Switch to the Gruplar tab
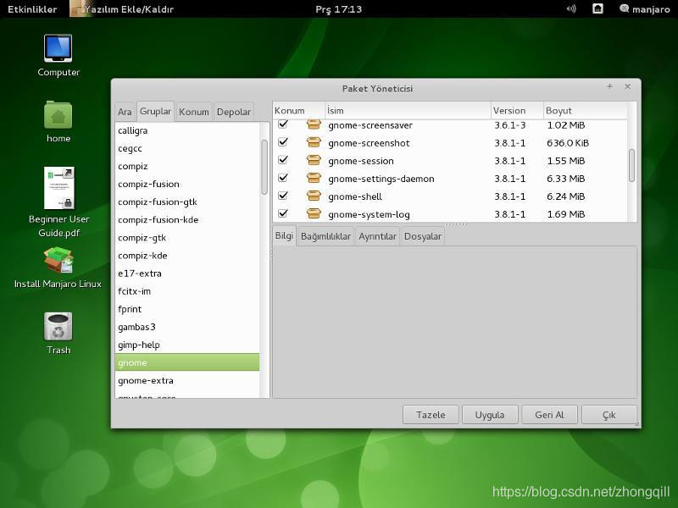The image size is (678, 508). (155, 112)
